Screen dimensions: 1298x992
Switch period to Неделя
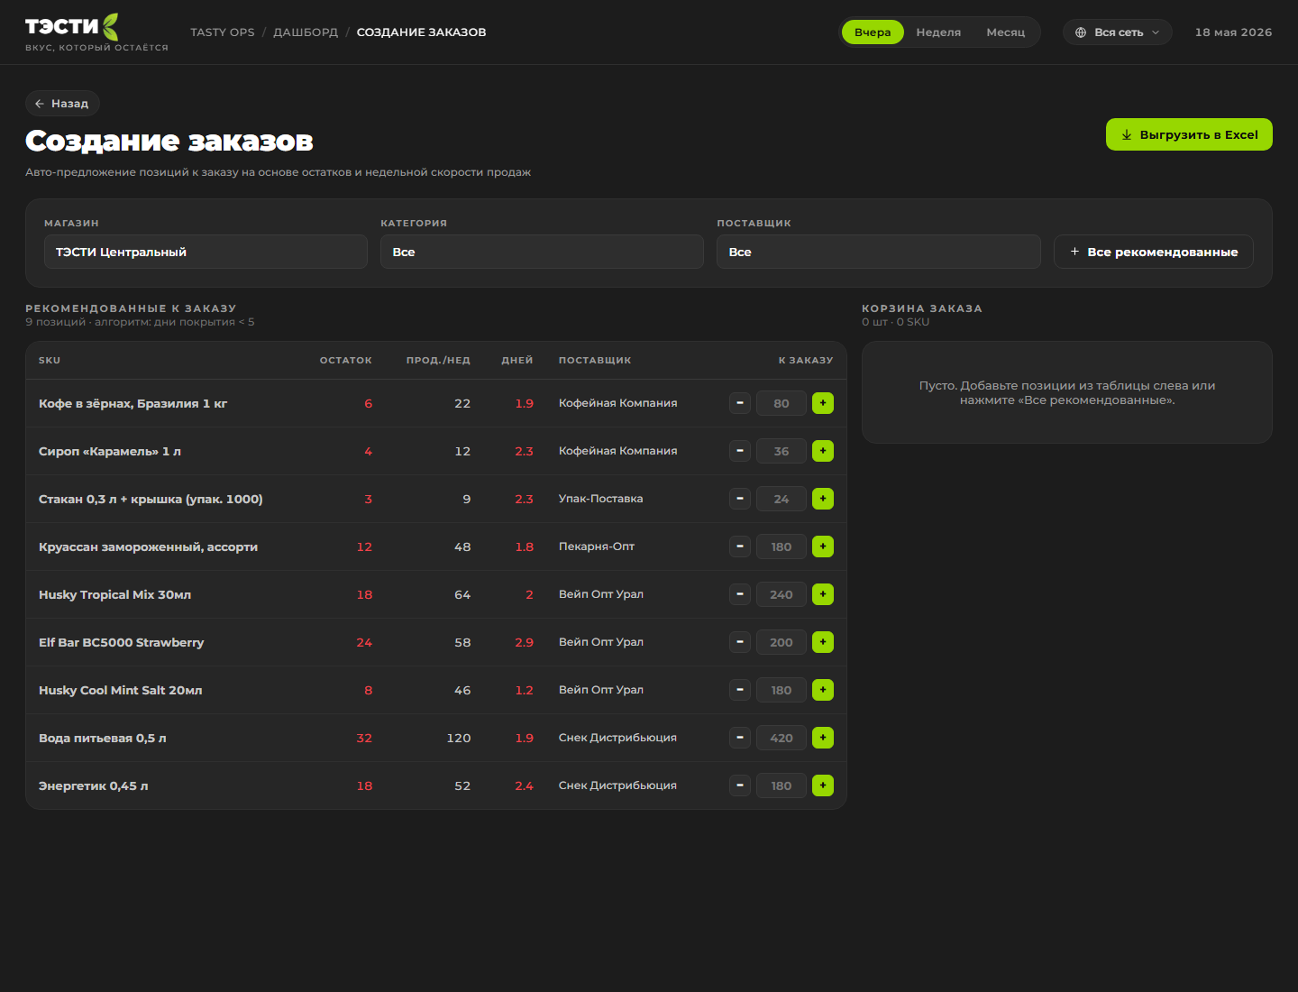[x=938, y=32]
